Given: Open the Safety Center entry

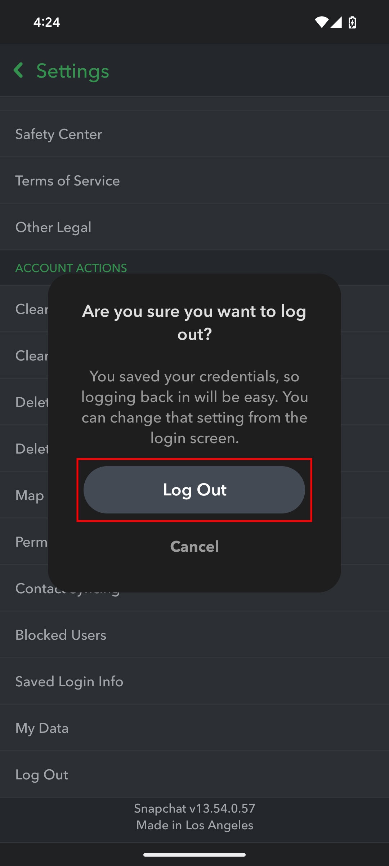Looking at the screenshot, I should coord(59,134).
